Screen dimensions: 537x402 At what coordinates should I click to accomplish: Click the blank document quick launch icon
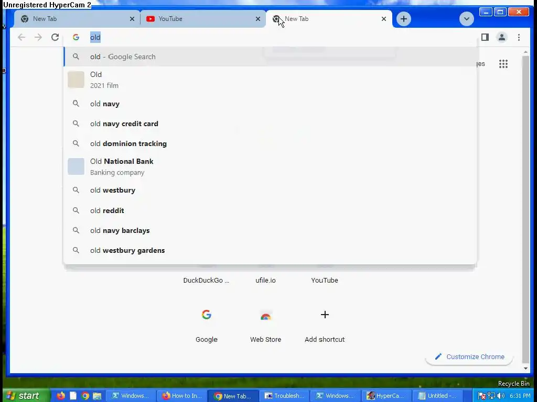click(x=73, y=396)
